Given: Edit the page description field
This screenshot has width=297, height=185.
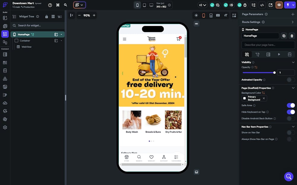Looking at the screenshot, I should click(x=268, y=45).
